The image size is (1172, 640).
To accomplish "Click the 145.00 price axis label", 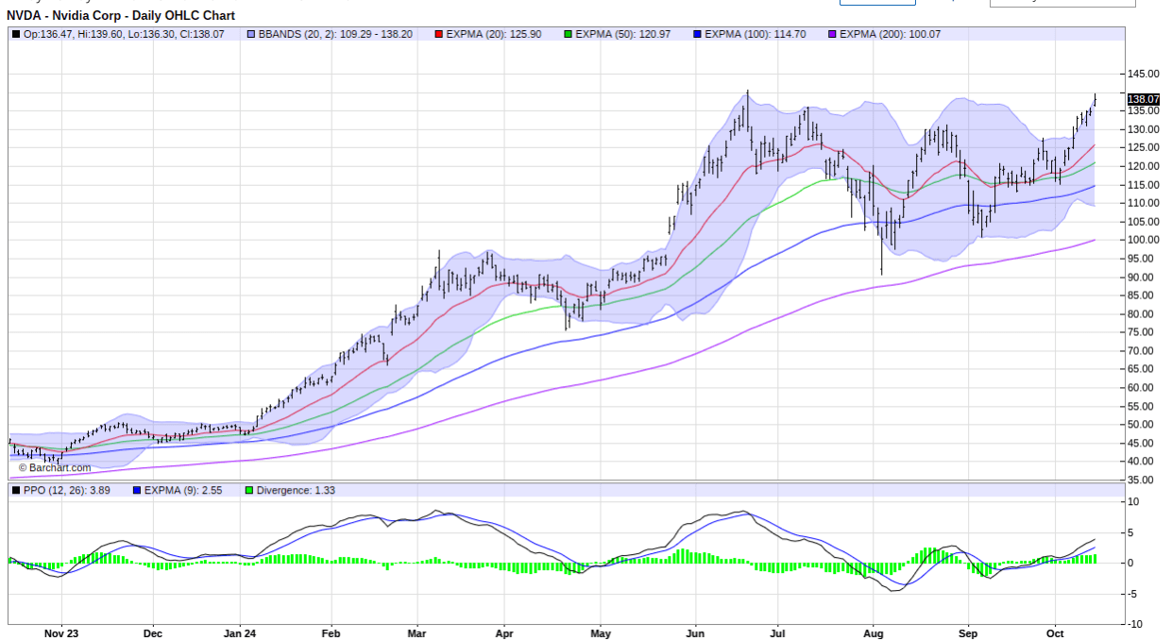I will (x=1143, y=75).
